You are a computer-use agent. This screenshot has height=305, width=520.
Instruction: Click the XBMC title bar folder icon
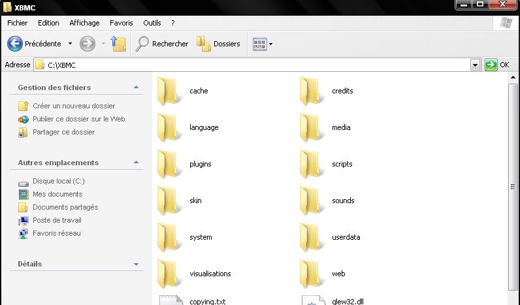8,7
